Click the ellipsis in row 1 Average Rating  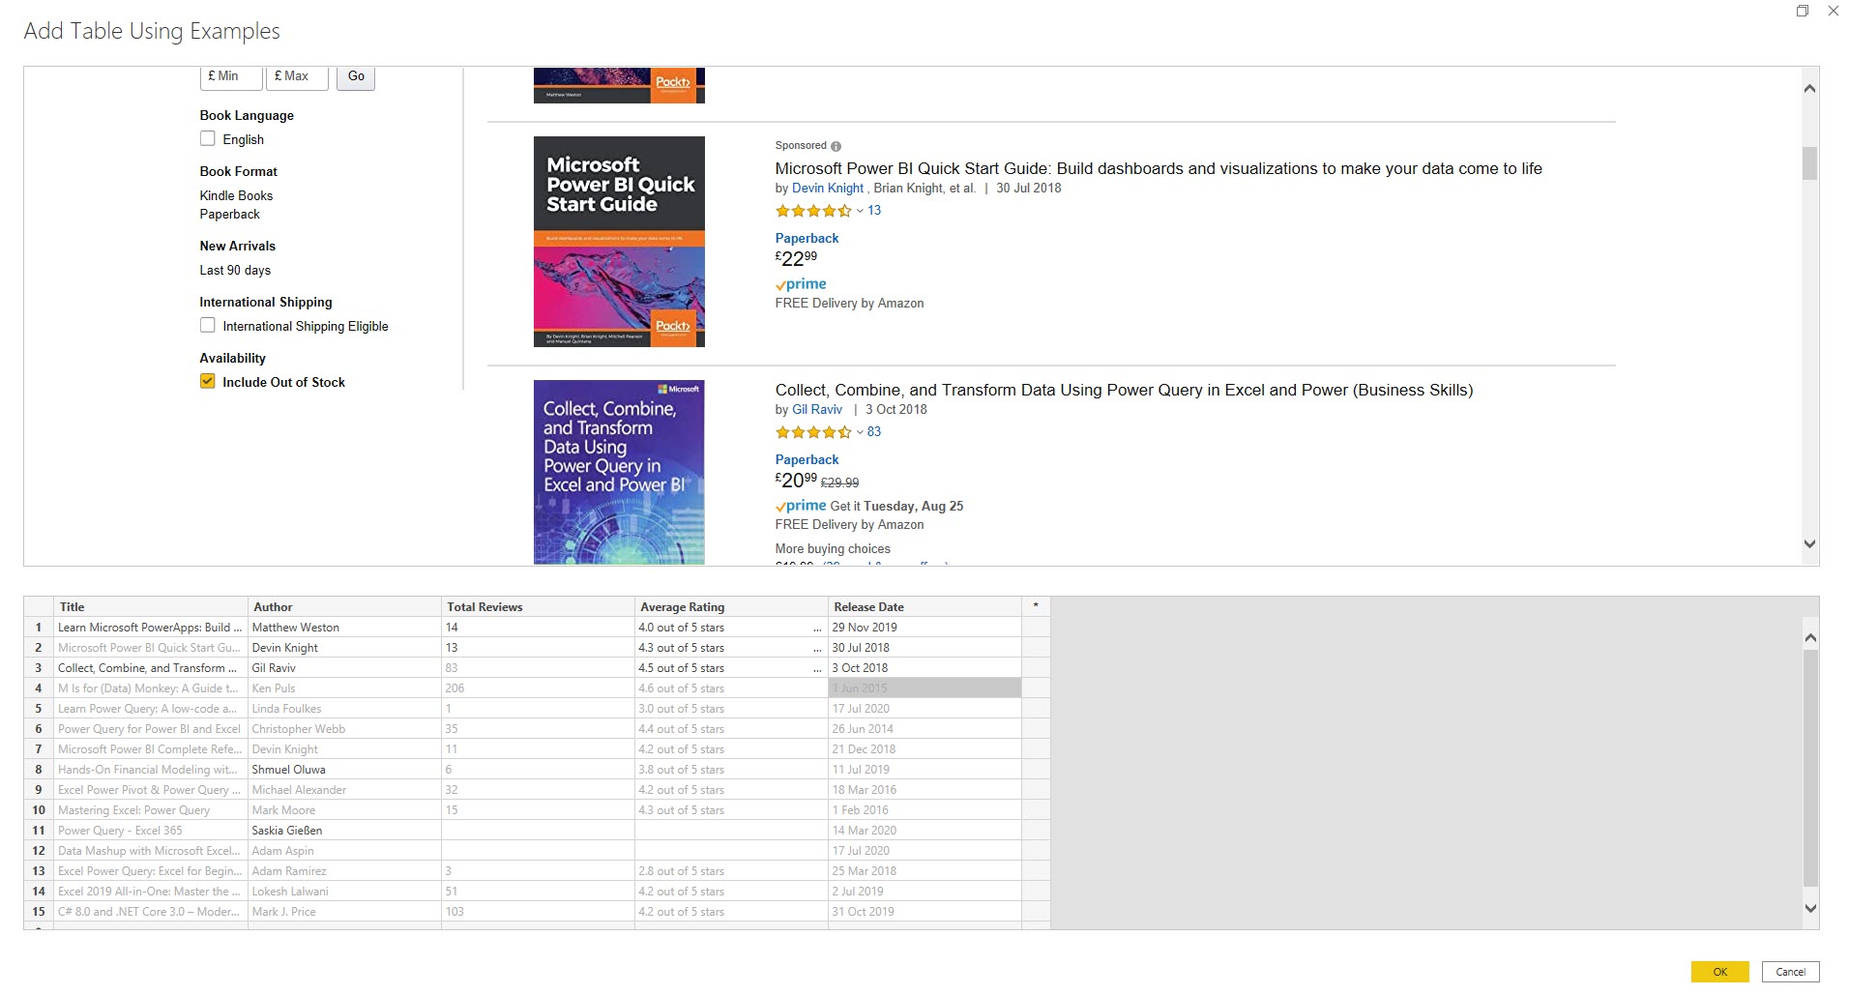[817, 628]
